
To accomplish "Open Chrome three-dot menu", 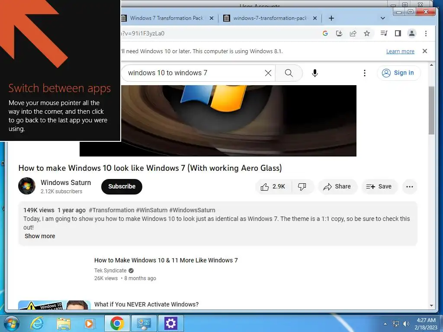I will pyautogui.click(x=426, y=33).
